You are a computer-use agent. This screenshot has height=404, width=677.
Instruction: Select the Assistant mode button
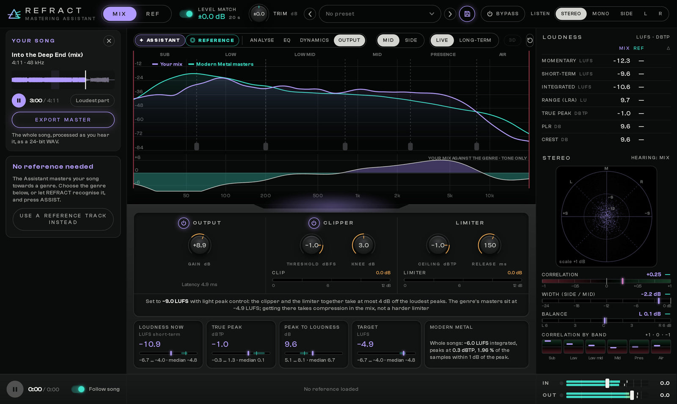[x=160, y=40]
